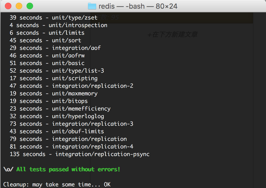Image resolution: width=266 pixels, height=188 pixels.
Task: Click the unit/maxmemory output line
Action: 53,93
